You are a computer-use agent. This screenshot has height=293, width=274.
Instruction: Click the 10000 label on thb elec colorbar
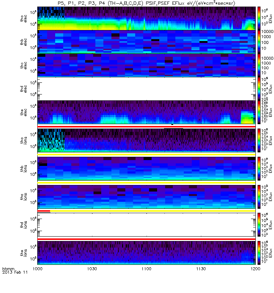pyautogui.click(x=267, y=31)
